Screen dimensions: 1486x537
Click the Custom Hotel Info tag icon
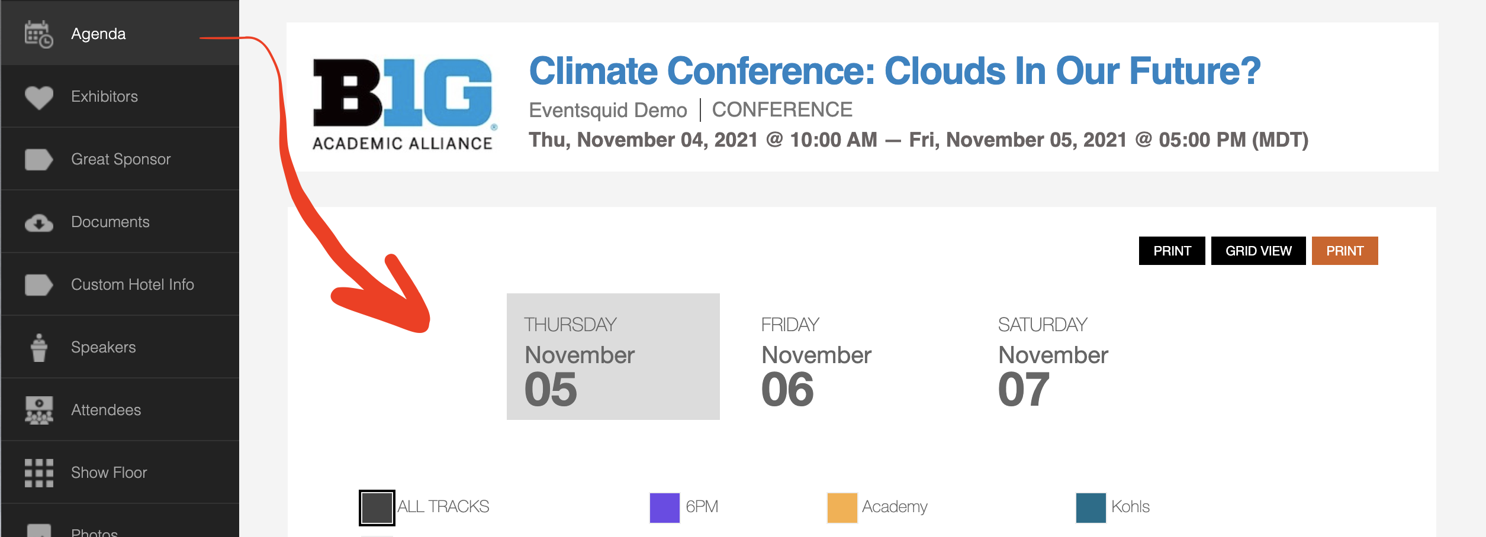[x=38, y=285]
